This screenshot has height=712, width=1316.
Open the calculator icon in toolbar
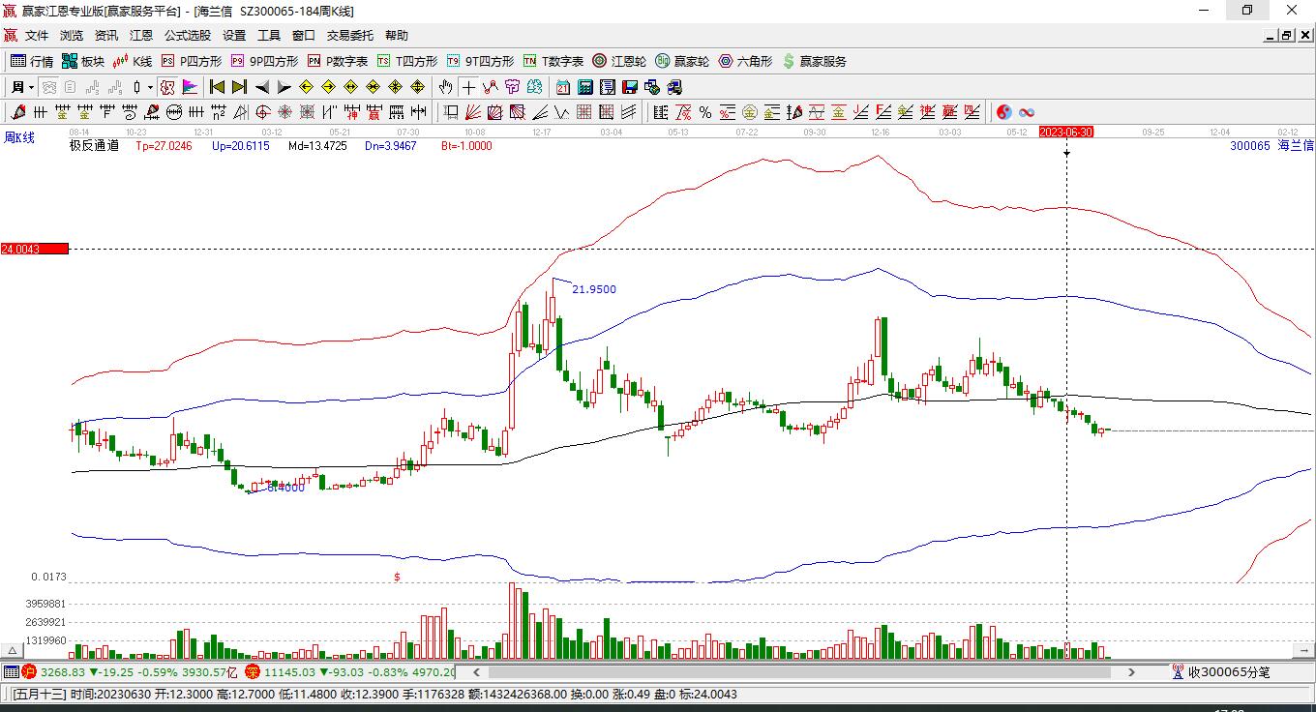coord(585,87)
